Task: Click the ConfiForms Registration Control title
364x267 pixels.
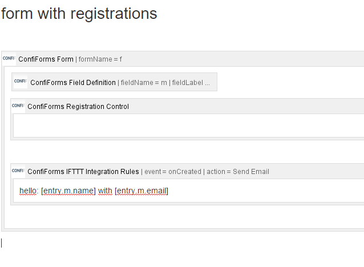Action: (x=78, y=107)
